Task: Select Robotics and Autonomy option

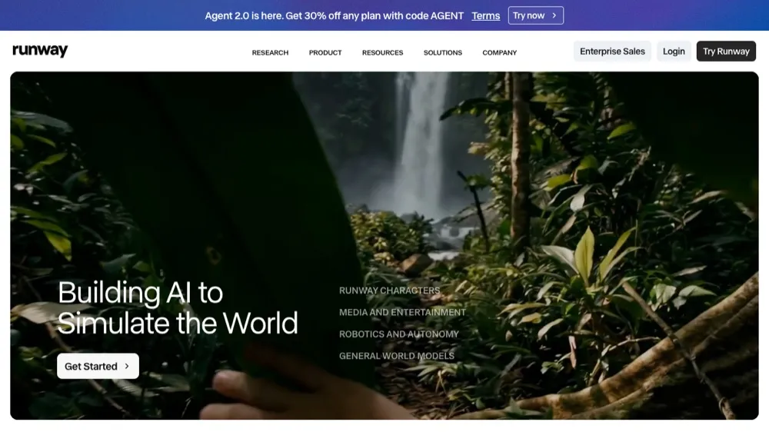Action: [398, 334]
